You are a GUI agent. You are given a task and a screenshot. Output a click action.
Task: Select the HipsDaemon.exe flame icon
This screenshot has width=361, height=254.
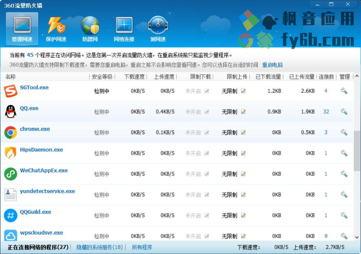[x=11, y=153]
